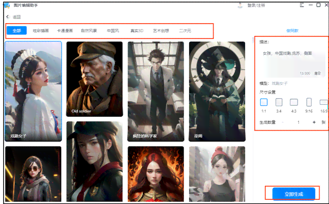Screen dimensions: 329x204
Task: Click the back arrow next to 返回
Action: [x=8, y=17]
